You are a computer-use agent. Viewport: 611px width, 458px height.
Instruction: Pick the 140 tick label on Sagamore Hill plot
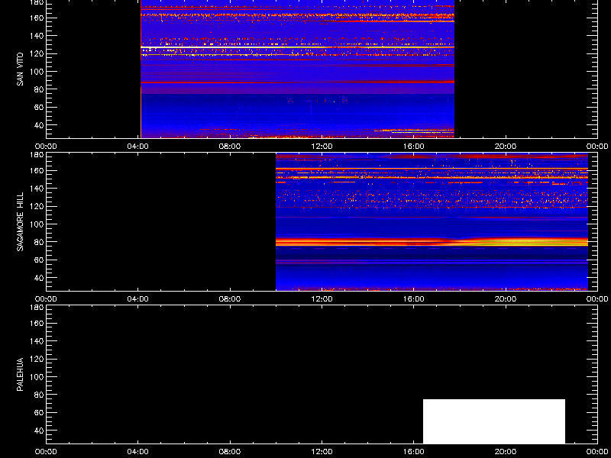point(37,189)
